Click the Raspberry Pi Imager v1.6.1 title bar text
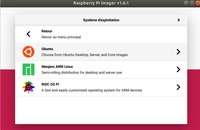This screenshot has width=200, height=130. [101, 3]
